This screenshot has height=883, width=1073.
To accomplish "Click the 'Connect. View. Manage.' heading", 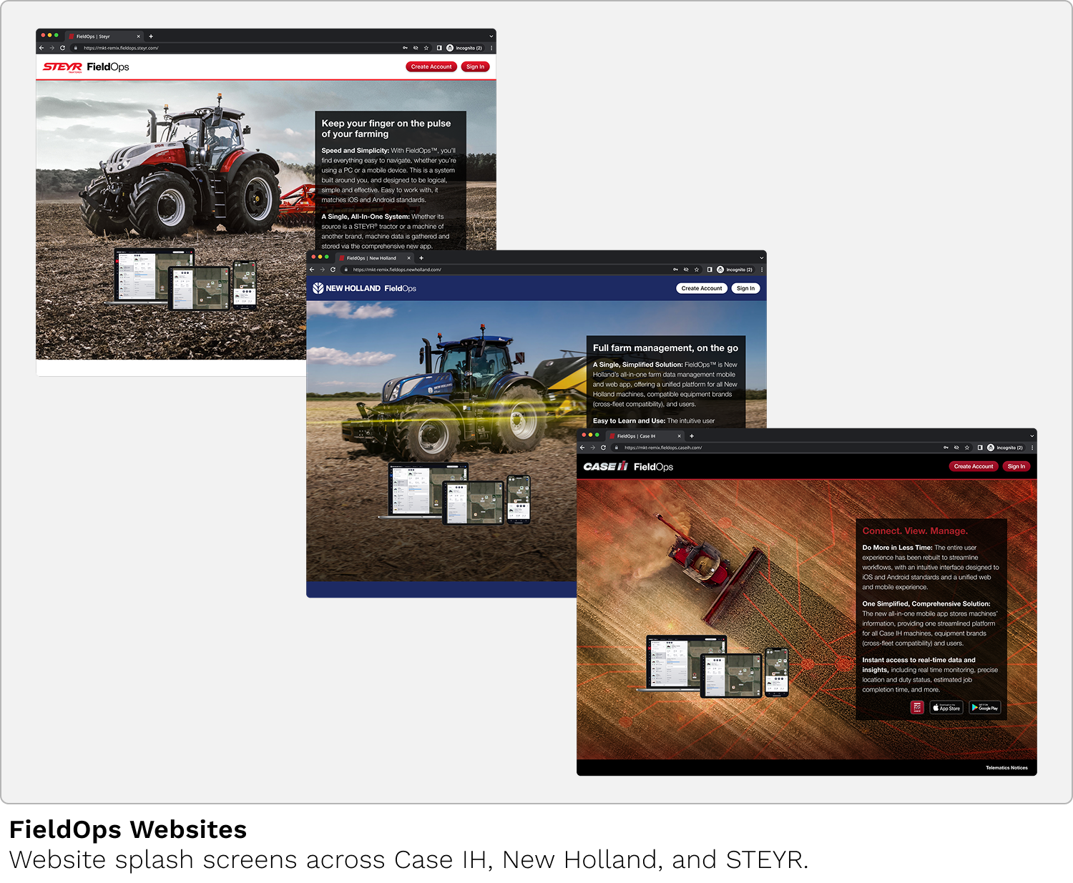I will pos(915,531).
